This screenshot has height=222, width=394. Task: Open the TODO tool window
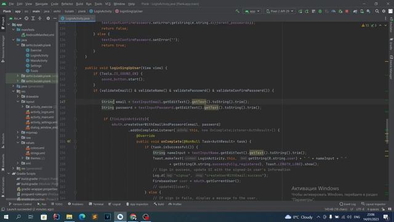click(x=57, y=204)
